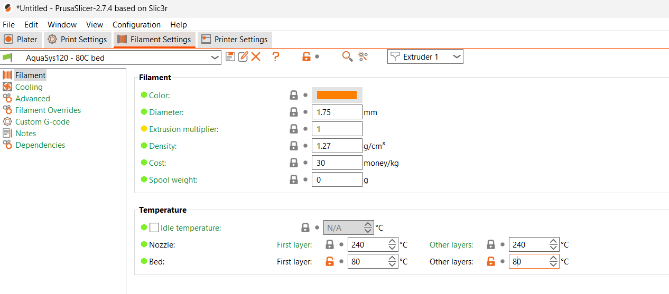Switch to the Plater tab
Screen dimensions: 669x294
[21, 40]
